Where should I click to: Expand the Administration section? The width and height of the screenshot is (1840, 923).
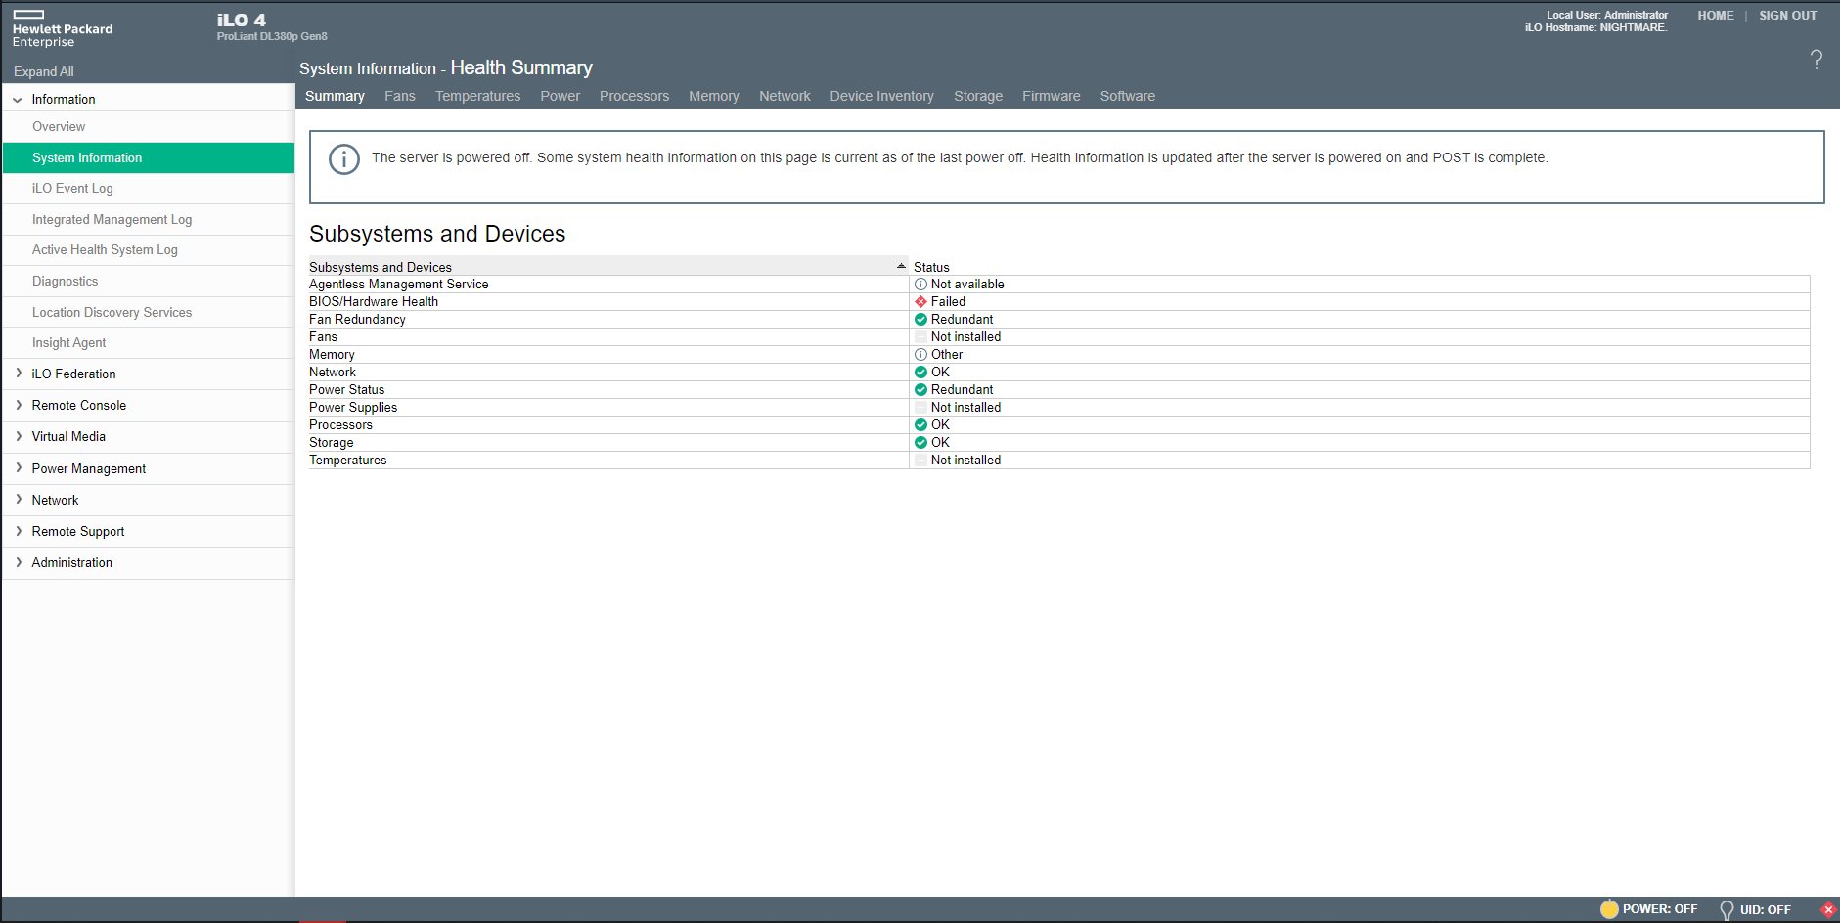click(19, 562)
